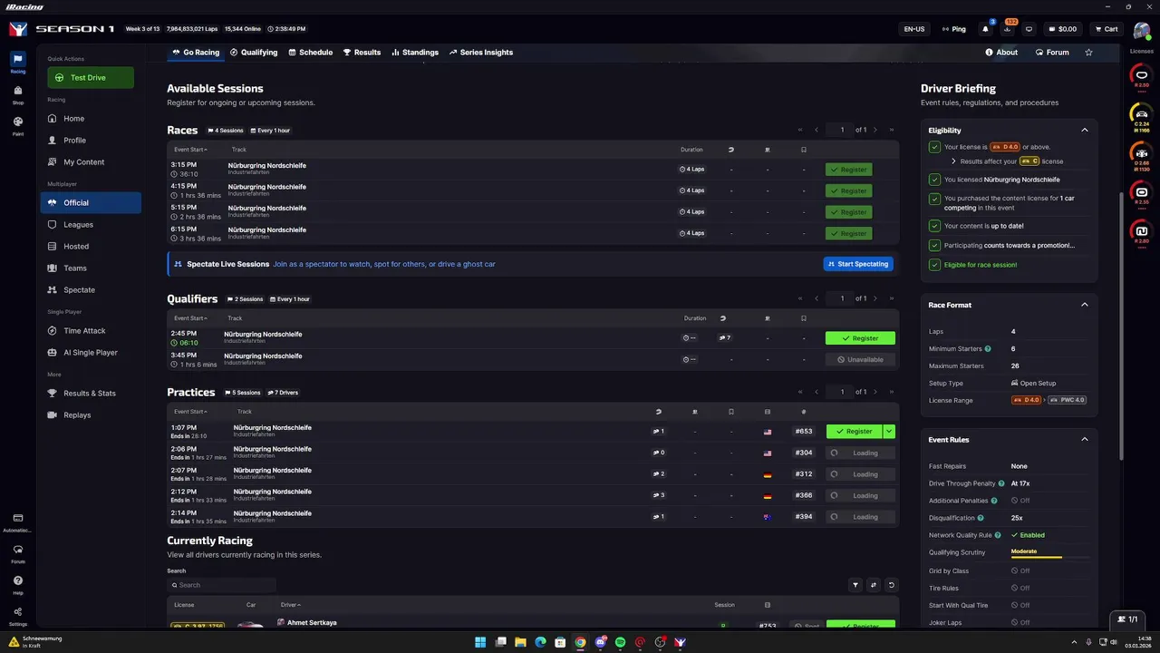Open the user helmet avatar
1160x653 pixels.
tap(1141, 30)
